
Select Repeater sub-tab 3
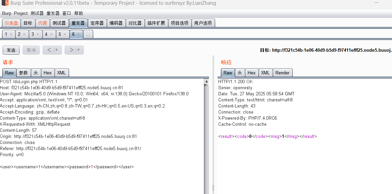click(33, 34)
